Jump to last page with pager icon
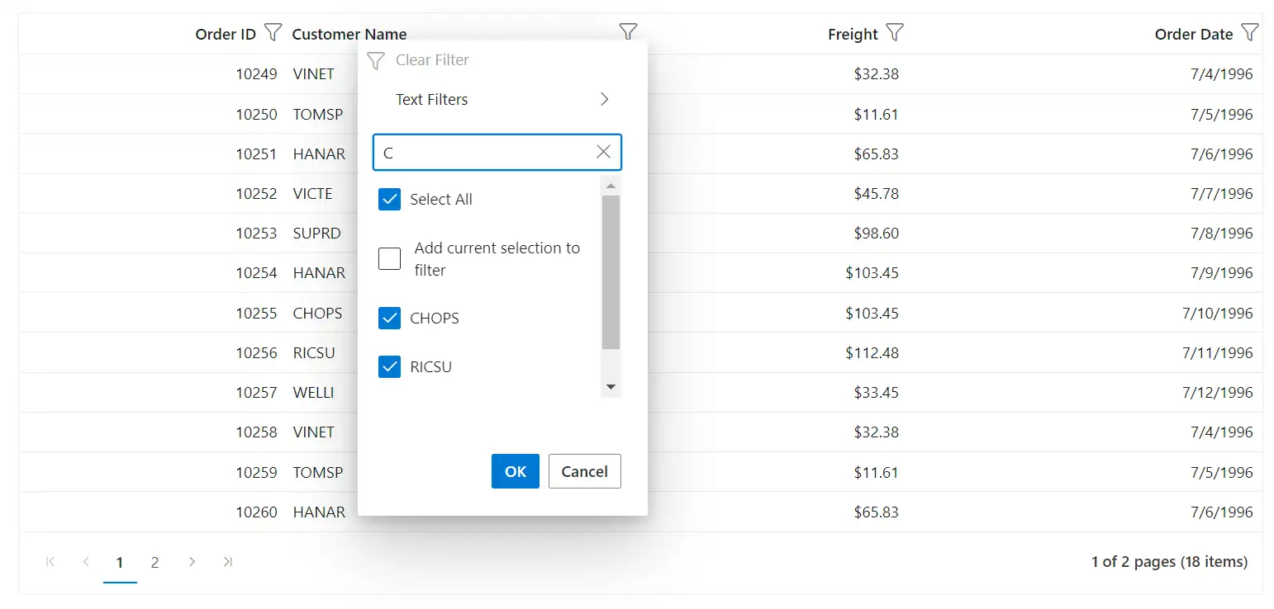 (228, 562)
